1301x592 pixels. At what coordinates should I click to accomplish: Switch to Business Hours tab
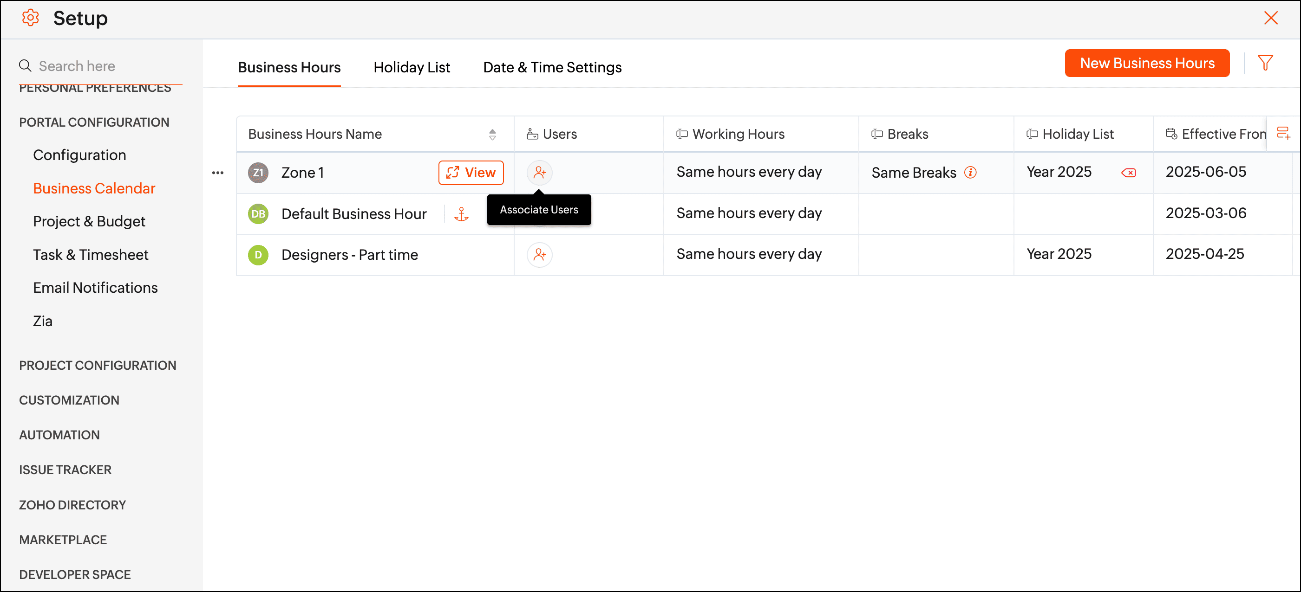(289, 68)
